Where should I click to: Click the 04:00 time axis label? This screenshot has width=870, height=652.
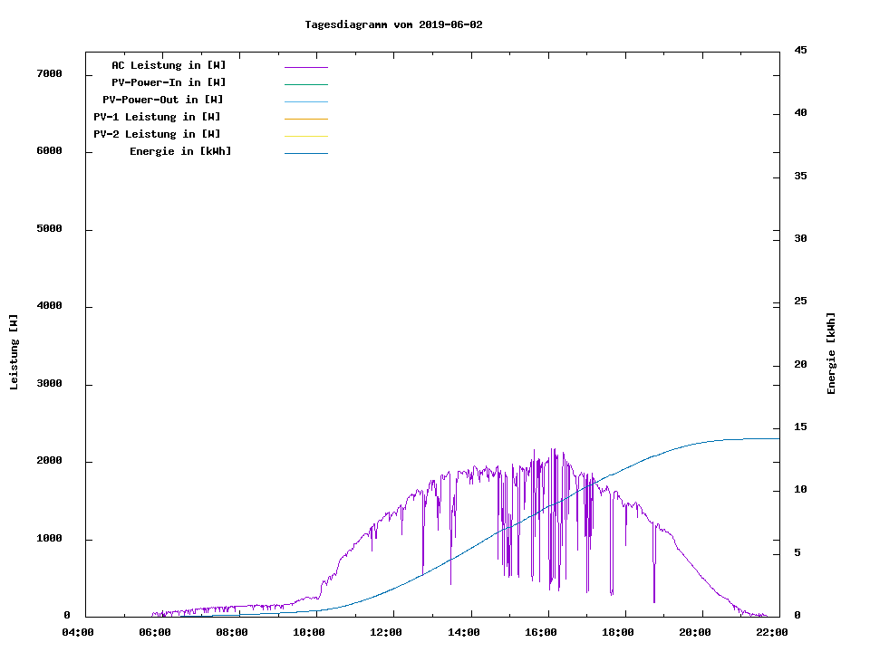(78, 633)
